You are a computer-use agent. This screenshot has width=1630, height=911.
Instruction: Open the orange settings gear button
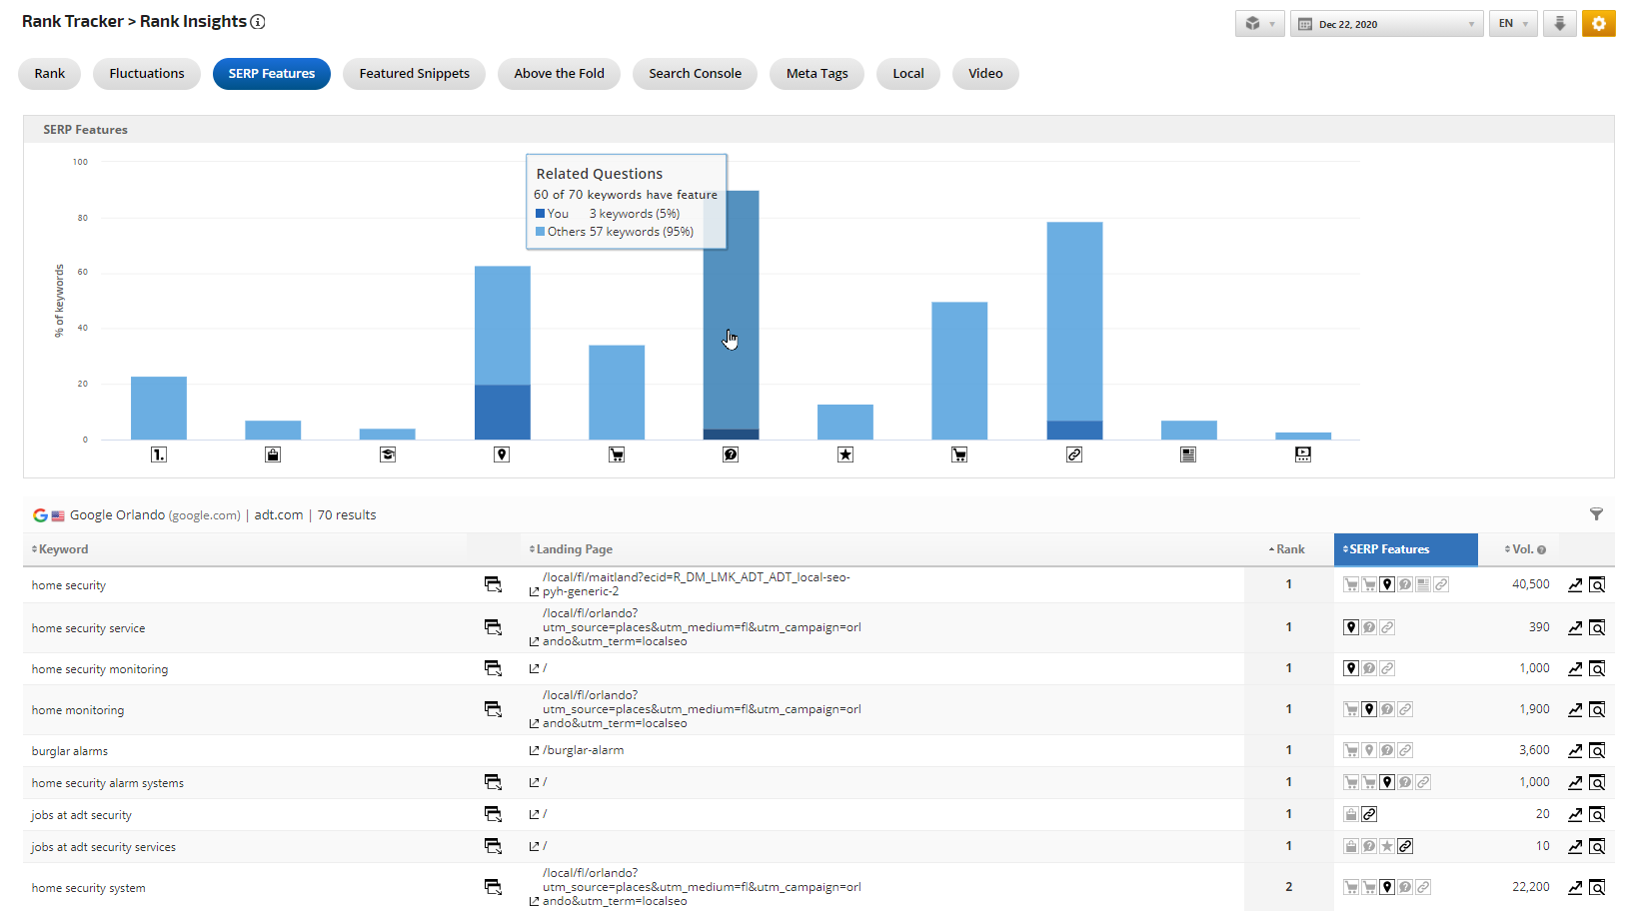click(x=1598, y=24)
